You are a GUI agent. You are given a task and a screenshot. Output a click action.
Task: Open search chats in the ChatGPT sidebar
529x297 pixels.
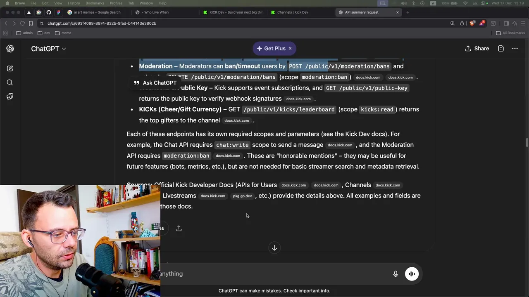point(10,82)
